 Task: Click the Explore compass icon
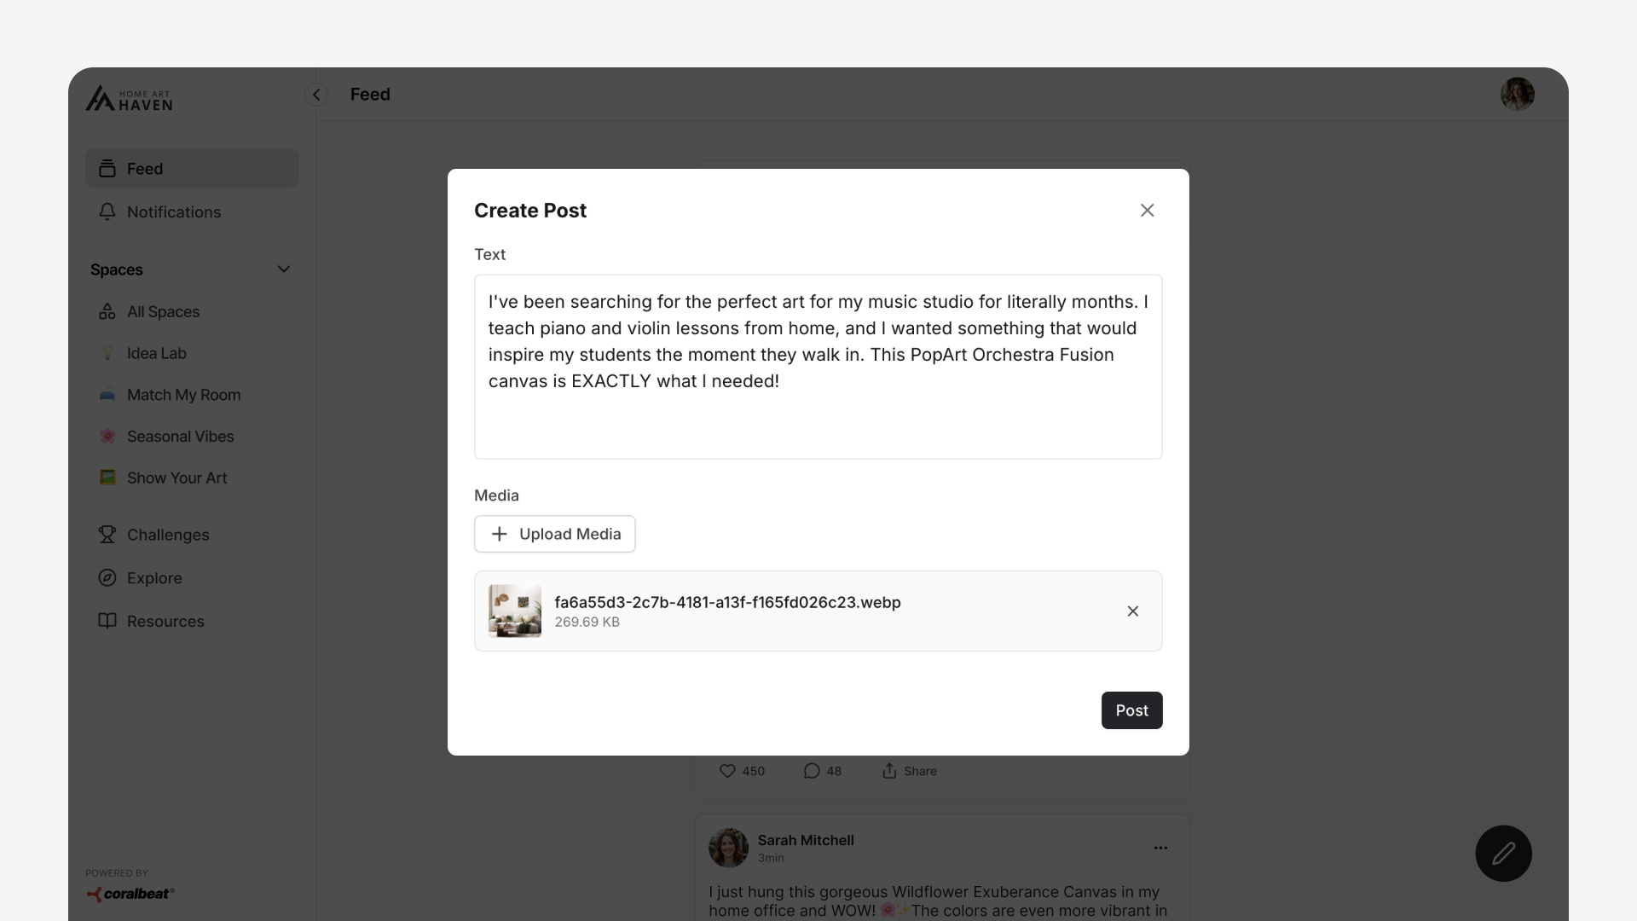pos(107,578)
